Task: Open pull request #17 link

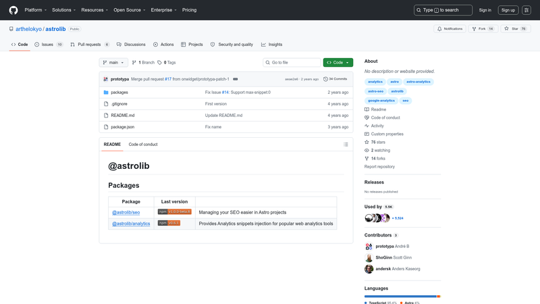Action: tap(168, 79)
